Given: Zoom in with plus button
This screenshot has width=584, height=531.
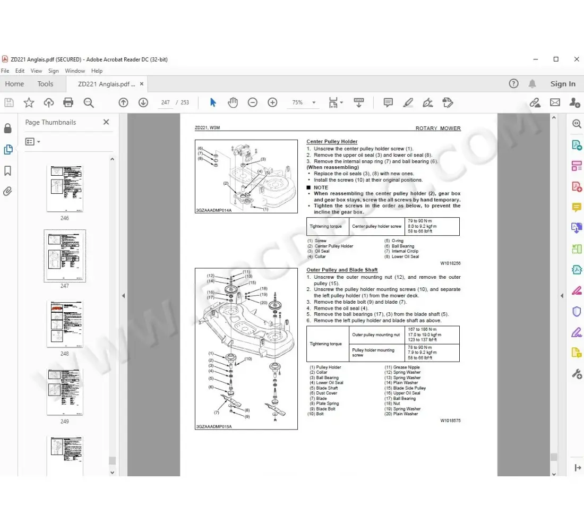Looking at the screenshot, I should [272, 102].
